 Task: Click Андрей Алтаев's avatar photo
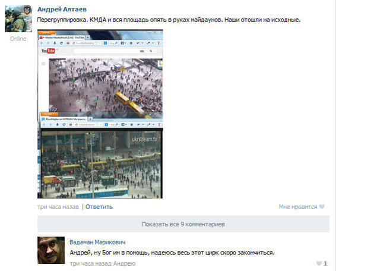point(18,18)
